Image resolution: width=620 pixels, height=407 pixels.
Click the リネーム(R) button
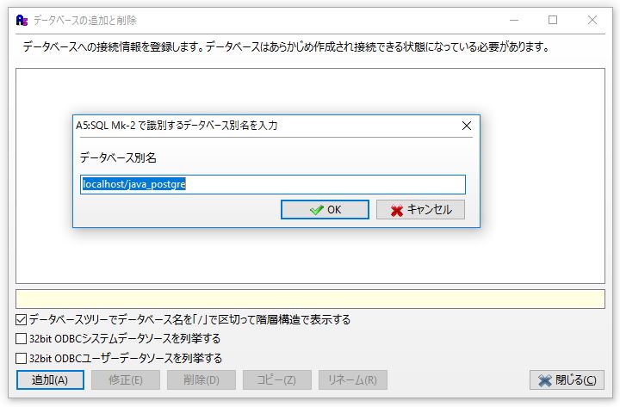point(353,379)
